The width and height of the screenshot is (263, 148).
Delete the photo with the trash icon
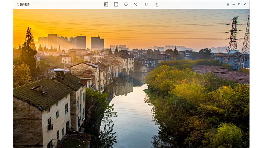click(x=157, y=5)
